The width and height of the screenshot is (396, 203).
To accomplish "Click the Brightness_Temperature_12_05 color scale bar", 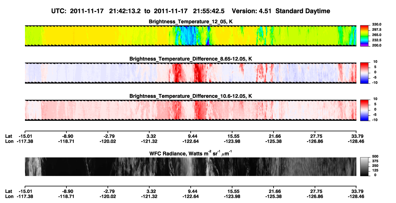I will pos(365,36).
